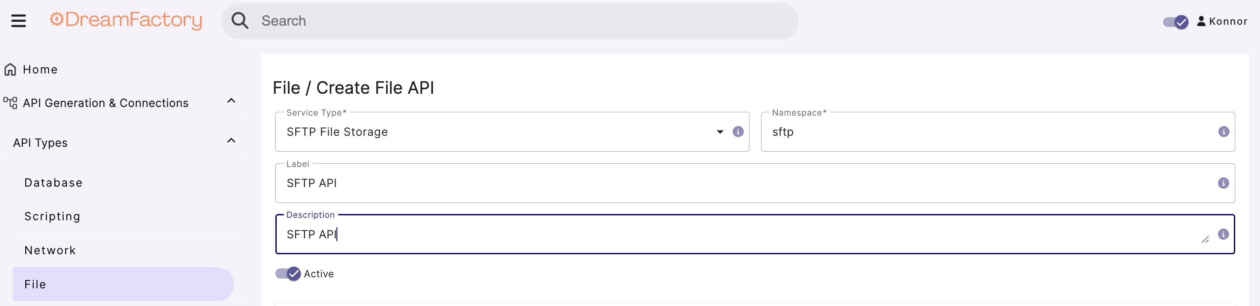
Task: Click the Description field info icon
Action: point(1224,233)
